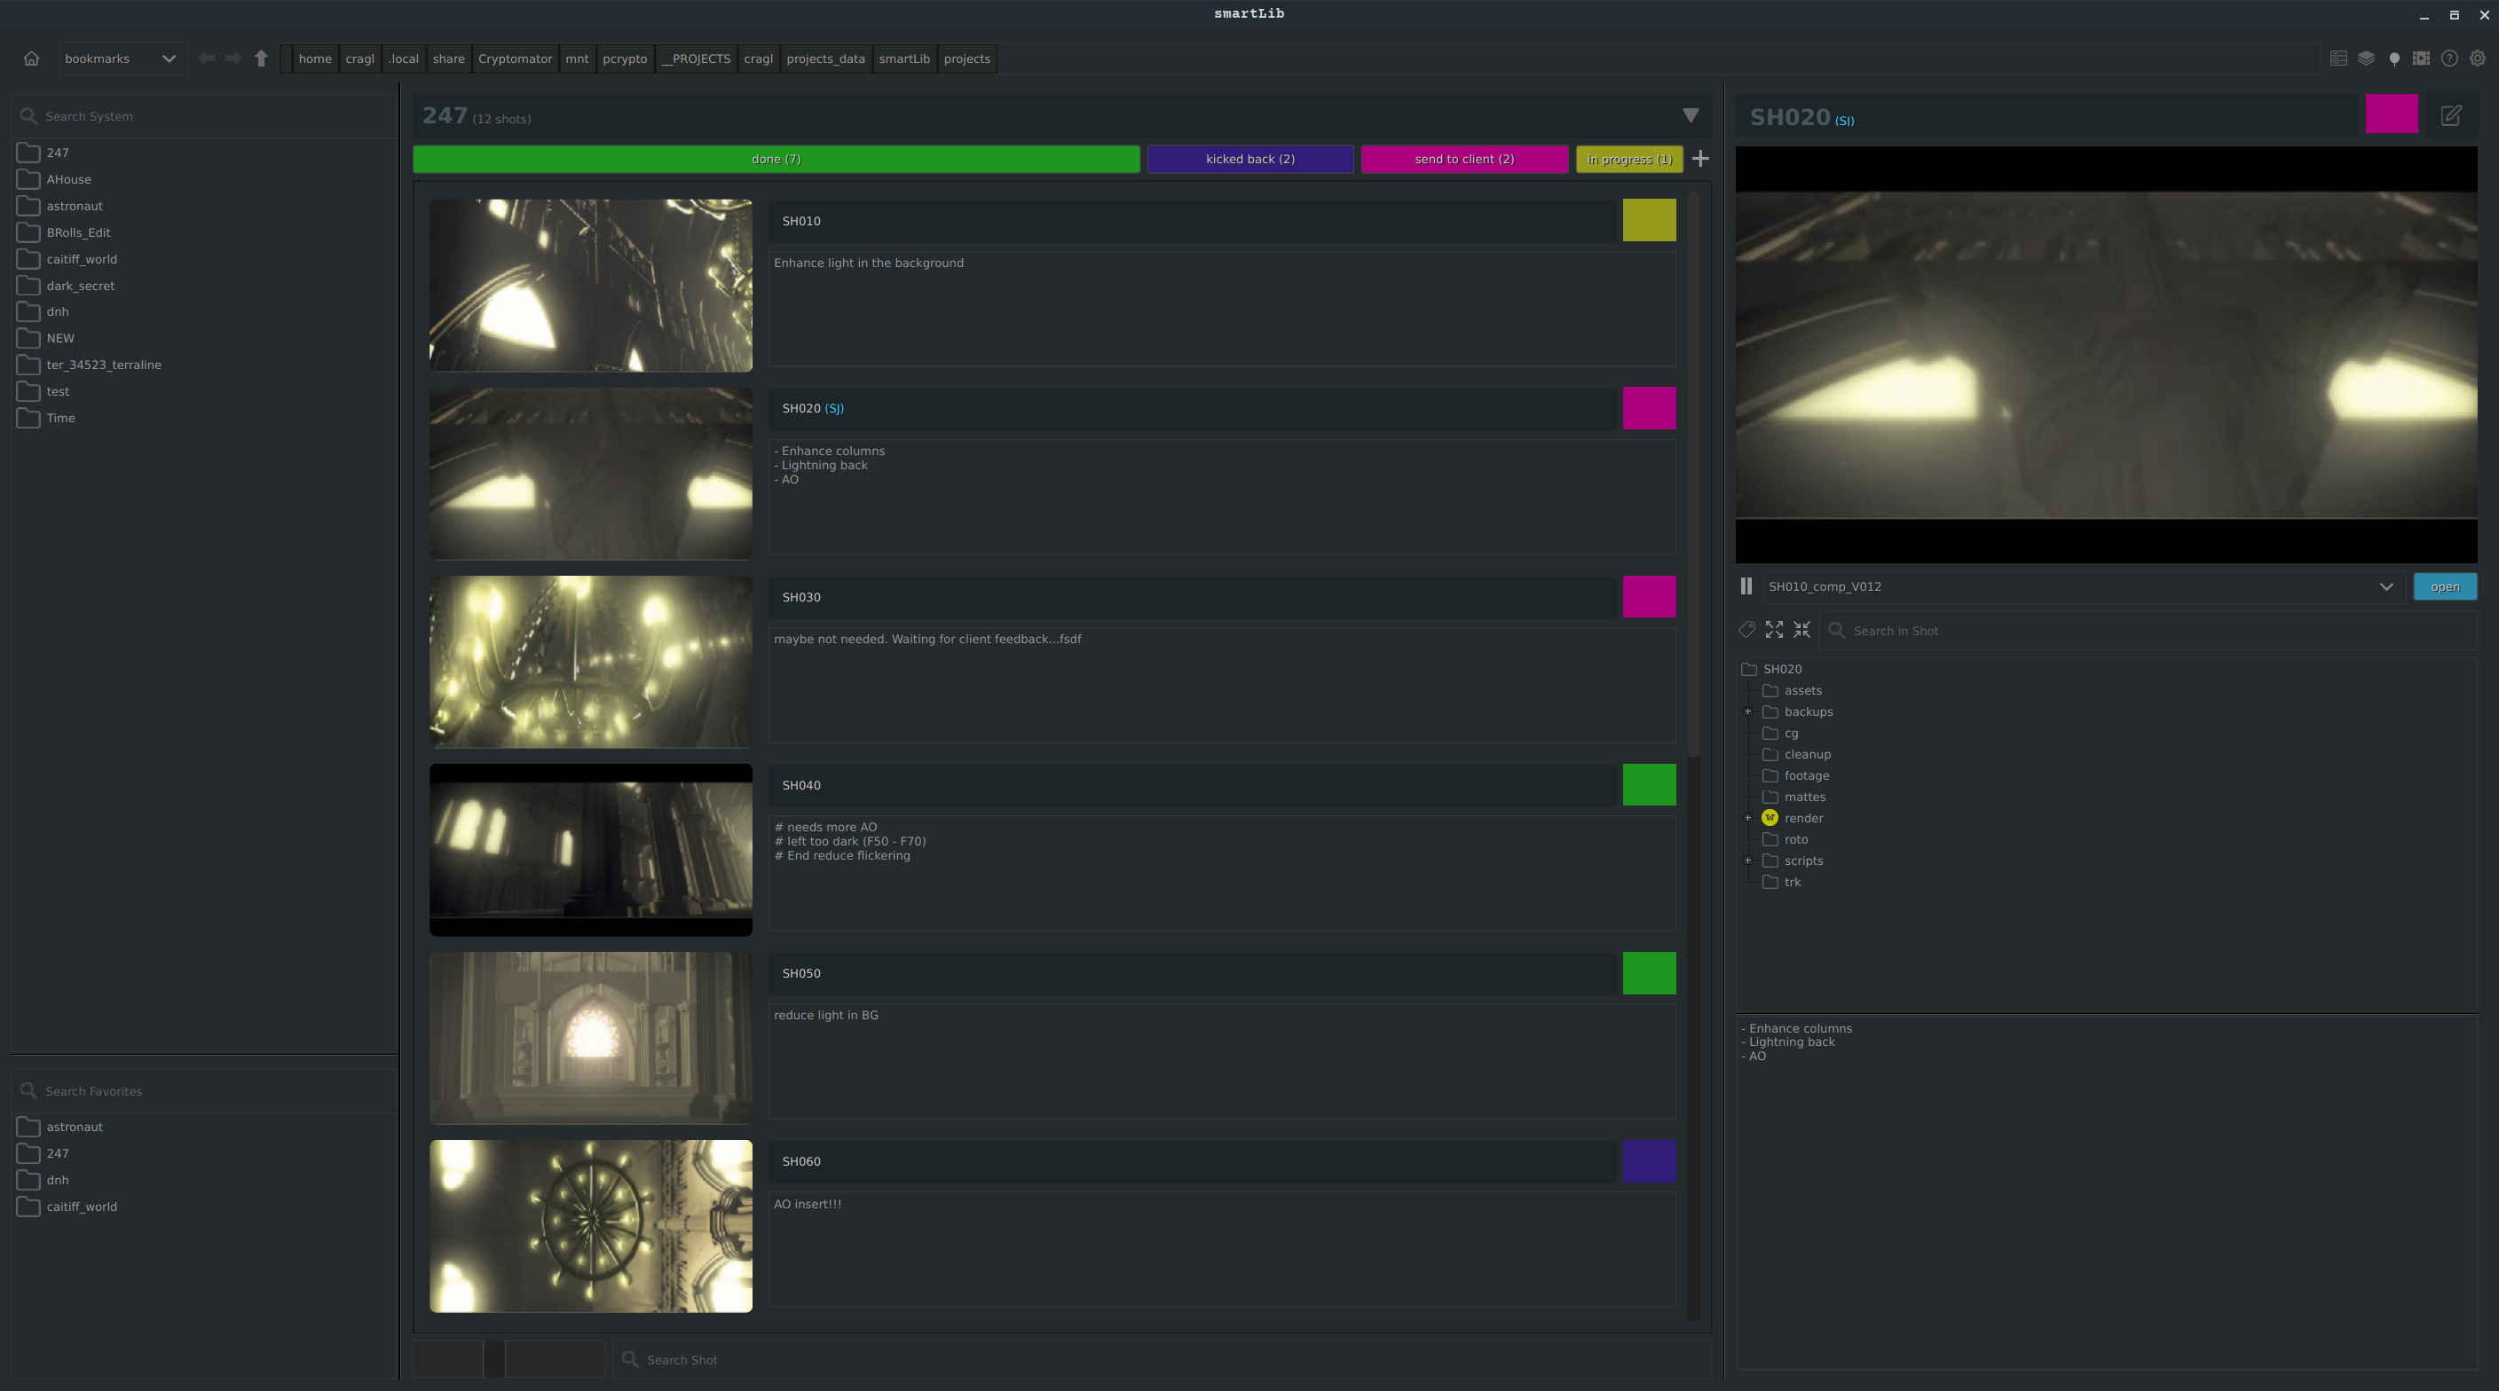This screenshot has height=1391, width=2499.
Task: Open settings via the gear icon
Action: coord(2478,59)
